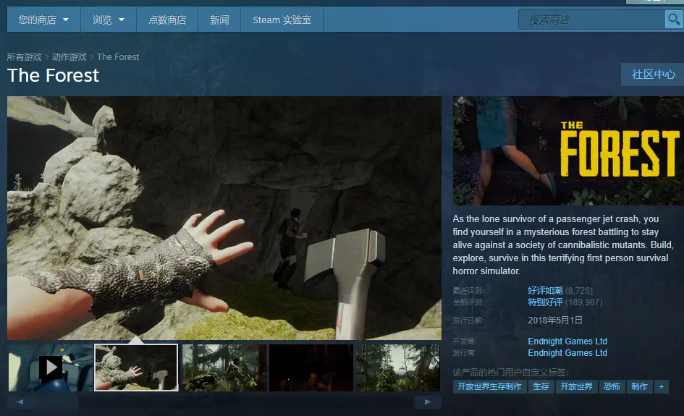The image size is (684, 416).
Task: Click the game description paragraph
Action: tap(563, 245)
